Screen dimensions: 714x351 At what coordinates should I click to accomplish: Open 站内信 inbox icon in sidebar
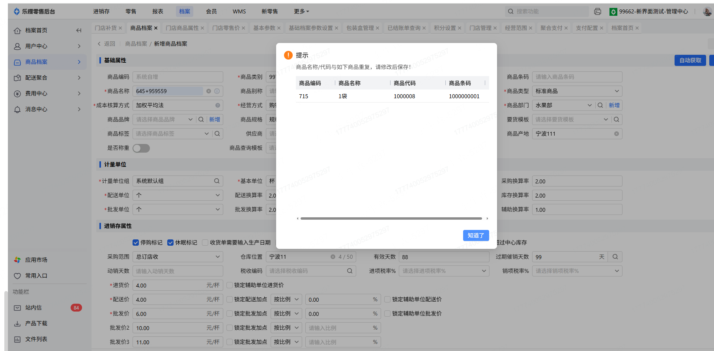click(17, 308)
